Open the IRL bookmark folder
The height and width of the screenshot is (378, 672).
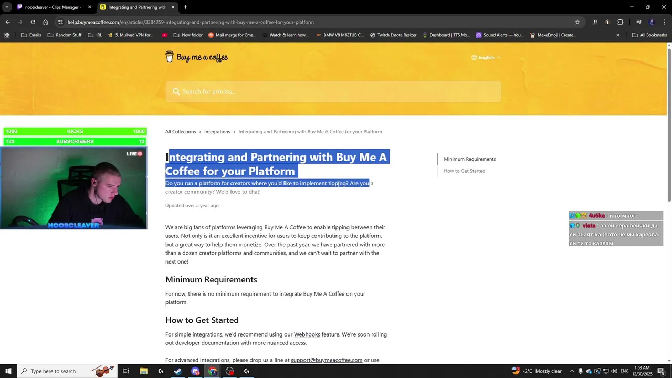(95, 35)
